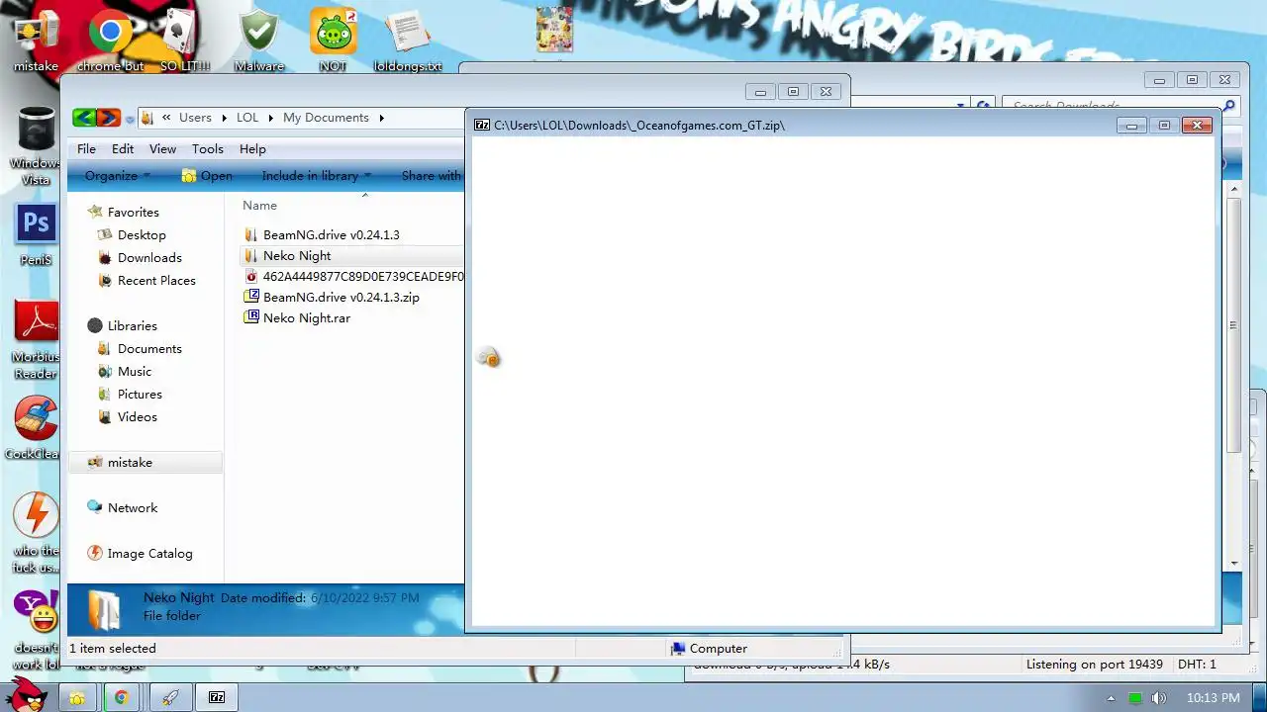The height and width of the screenshot is (712, 1267).
Task: Click 'Users' in the address breadcrumb
Action: 195,117
